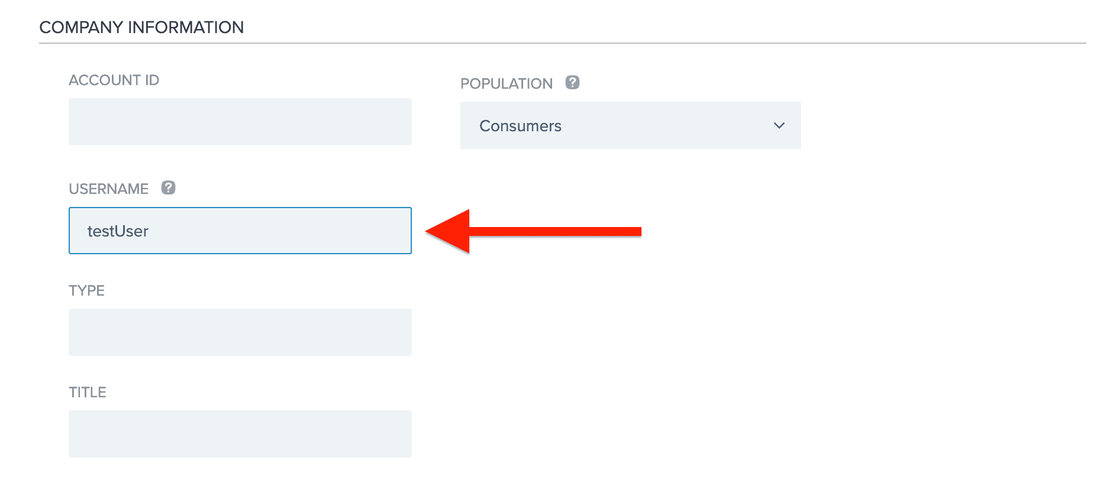Click the help icon beside POPULATION
This screenshot has width=1116, height=499.
572,82
